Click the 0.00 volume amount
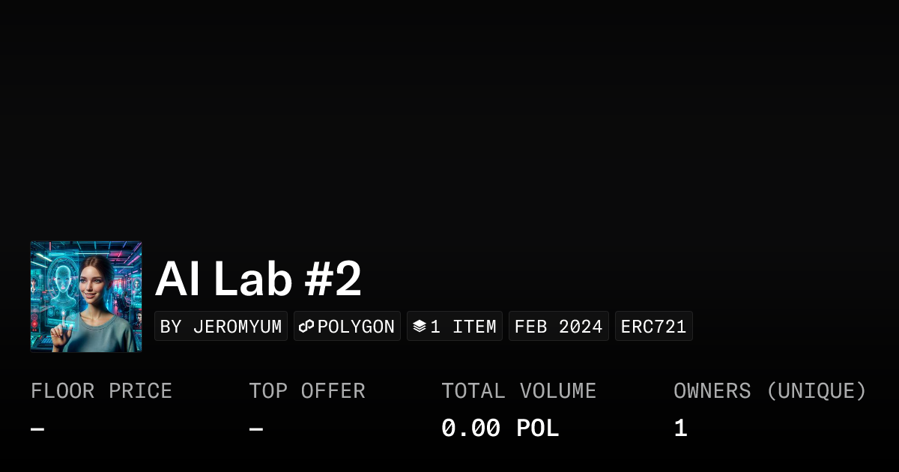 click(x=470, y=429)
